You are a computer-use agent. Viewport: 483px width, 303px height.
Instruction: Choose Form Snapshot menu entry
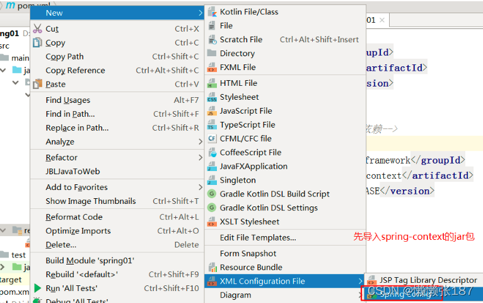tap(285, 253)
